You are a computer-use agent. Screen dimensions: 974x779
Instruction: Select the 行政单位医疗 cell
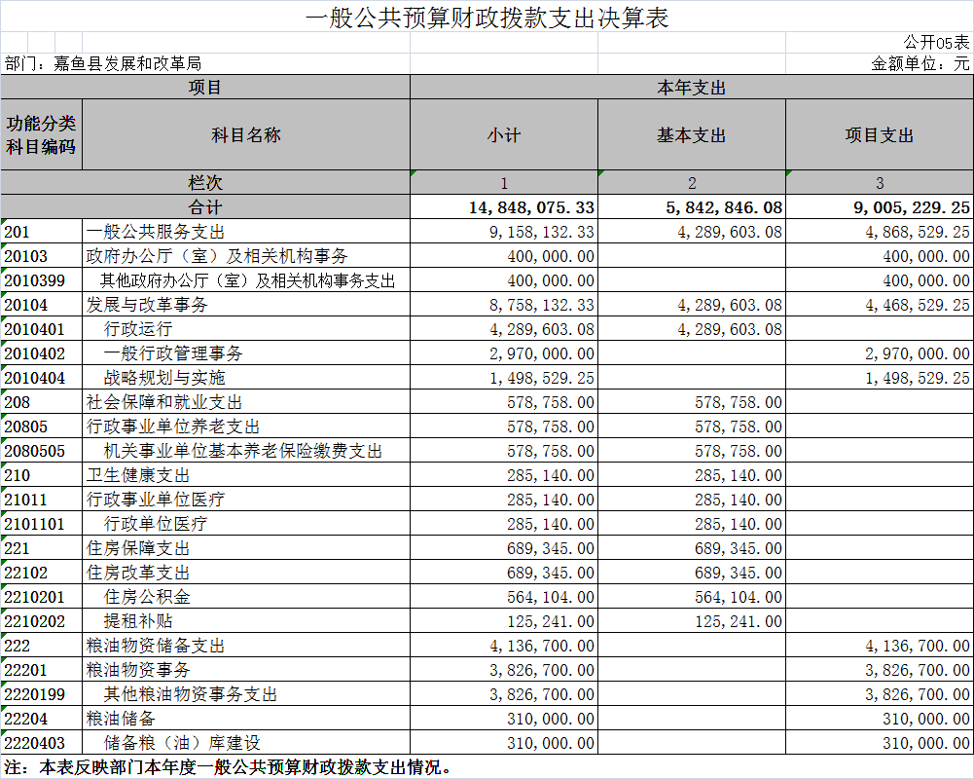pyautogui.click(x=246, y=523)
